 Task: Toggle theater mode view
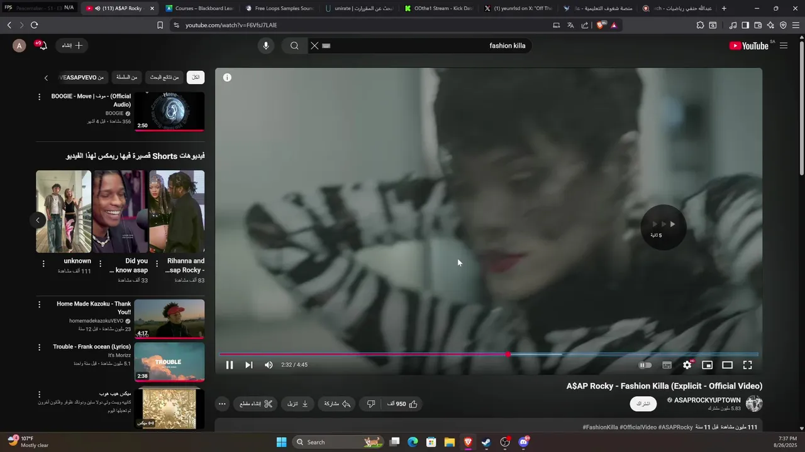727,365
